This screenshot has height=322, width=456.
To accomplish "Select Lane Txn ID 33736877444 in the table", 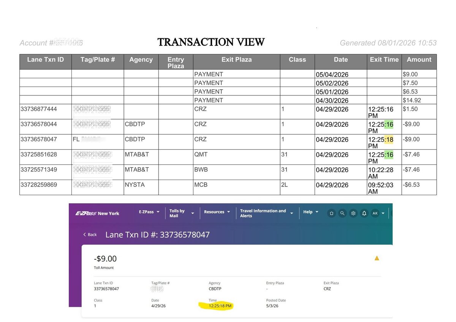I will (39, 109).
